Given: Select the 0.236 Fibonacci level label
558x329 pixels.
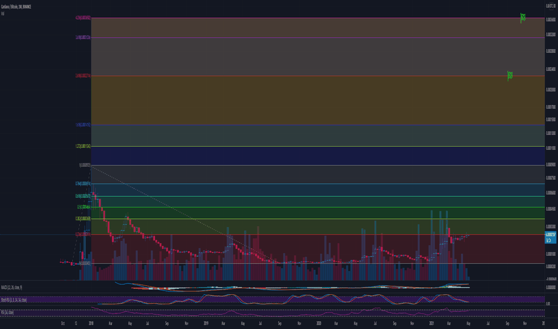Looking at the screenshot, I should [83, 234].
